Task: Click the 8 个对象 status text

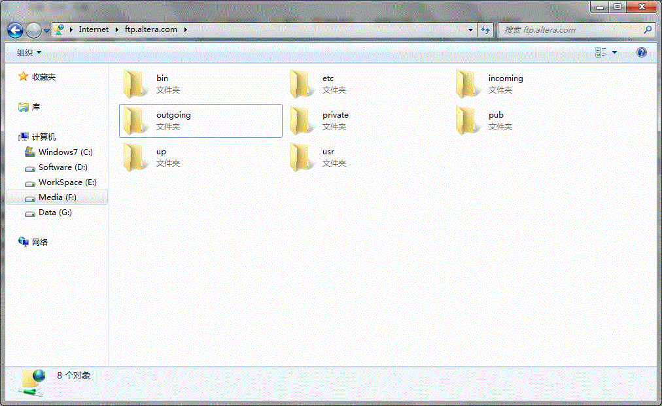Action: click(74, 376)
